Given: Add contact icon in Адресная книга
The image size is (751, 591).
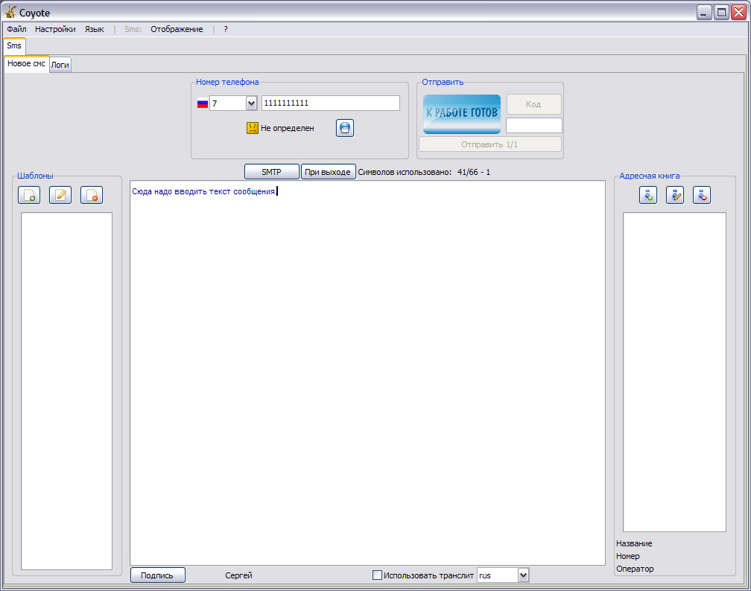Looking at the screenshot, I should [648, 195].
